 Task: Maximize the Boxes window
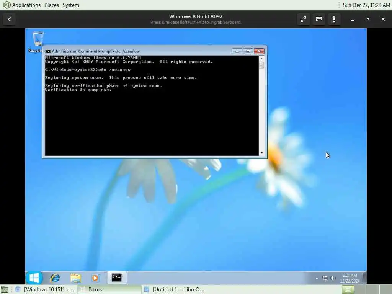[368, 19]
